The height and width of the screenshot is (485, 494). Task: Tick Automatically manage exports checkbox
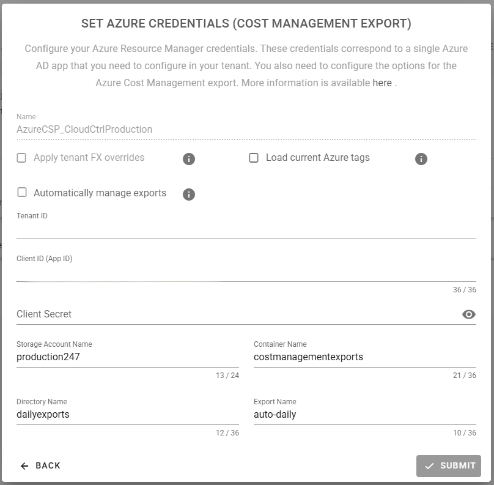tap(22, 193)
